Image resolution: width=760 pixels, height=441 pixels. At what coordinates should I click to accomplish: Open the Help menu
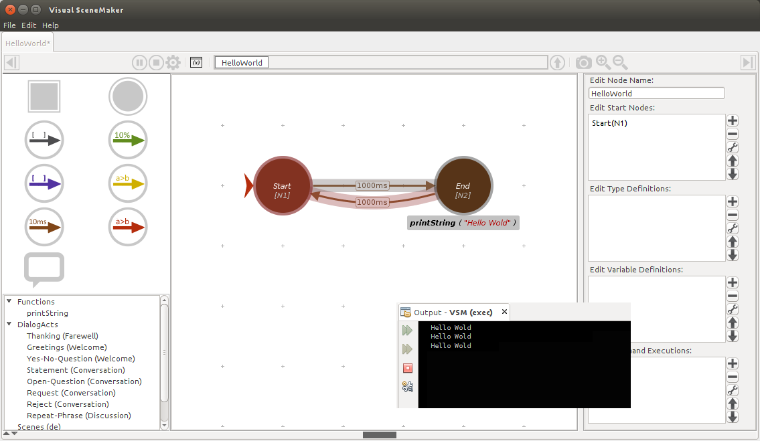coord(50,25)
